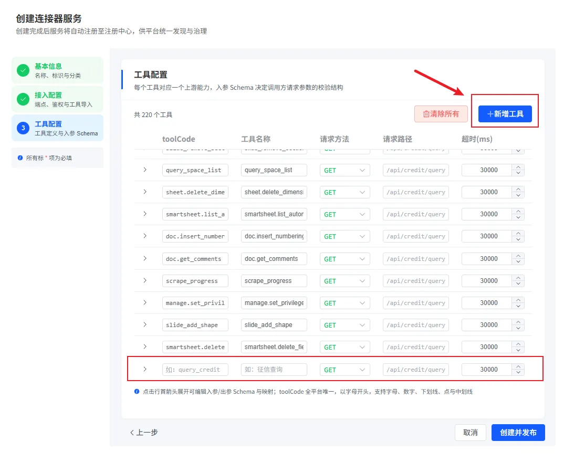Click 清除所有 to clear all tools
The image size is (564, 473).
441,114
